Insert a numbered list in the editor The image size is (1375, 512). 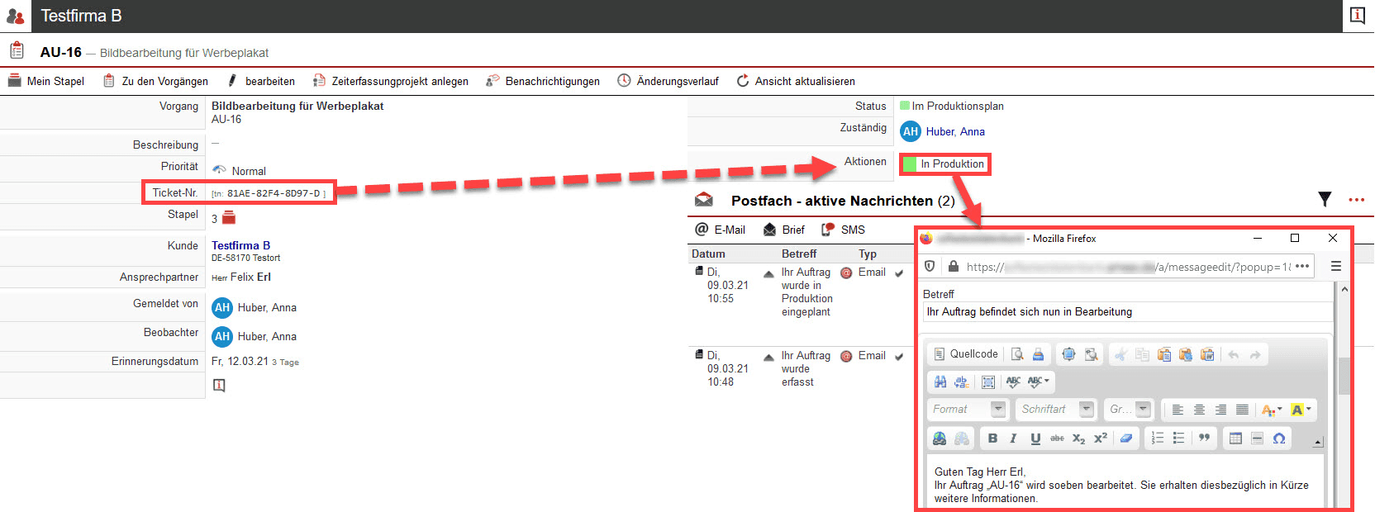(x=1157, y=439)
